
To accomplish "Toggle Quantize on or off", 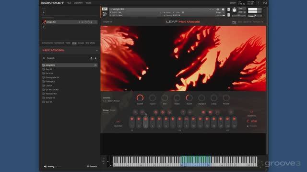I will (x=118, y=121).
